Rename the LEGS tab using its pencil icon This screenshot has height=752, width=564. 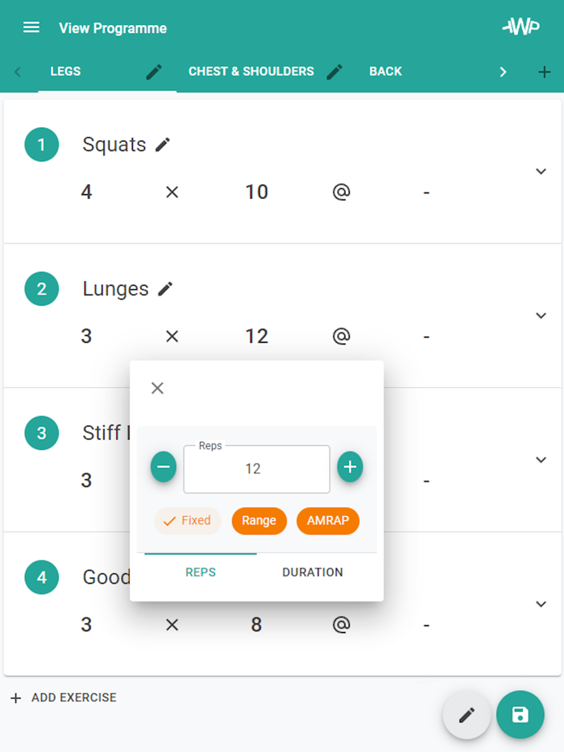pyautogui.click(x=153, y=71)
